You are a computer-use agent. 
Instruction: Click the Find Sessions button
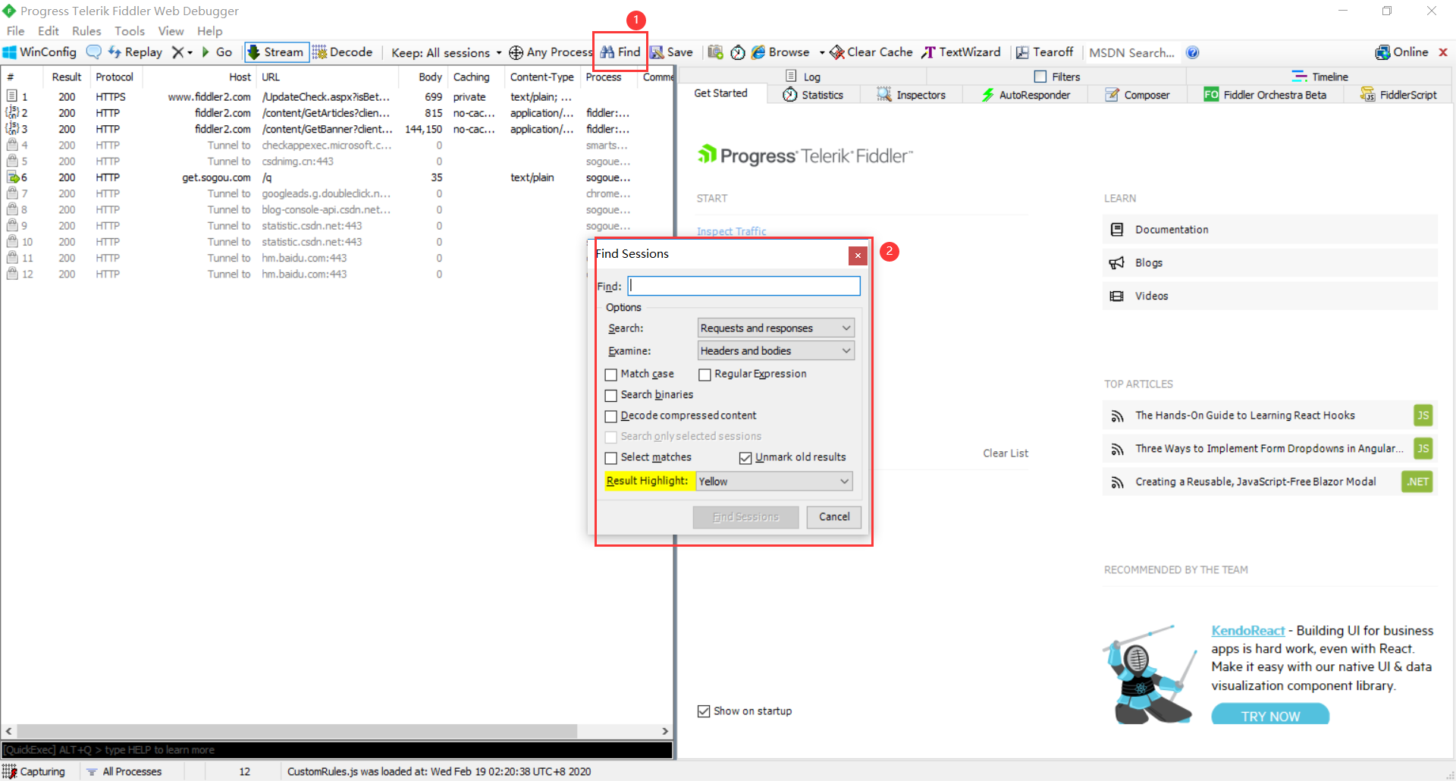pyautogui.click(x=745, y=517)
